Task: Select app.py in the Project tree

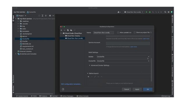Action: [24, 36]
